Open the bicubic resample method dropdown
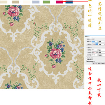105x105 pixels. click(x=99, y=63)
